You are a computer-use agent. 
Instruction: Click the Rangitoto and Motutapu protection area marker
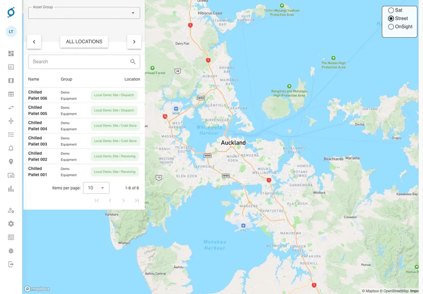coord(289,86)
